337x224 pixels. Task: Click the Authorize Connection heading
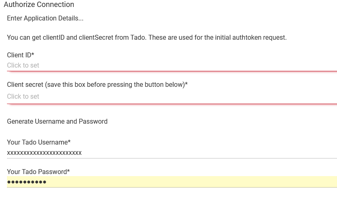pos(39,5)
